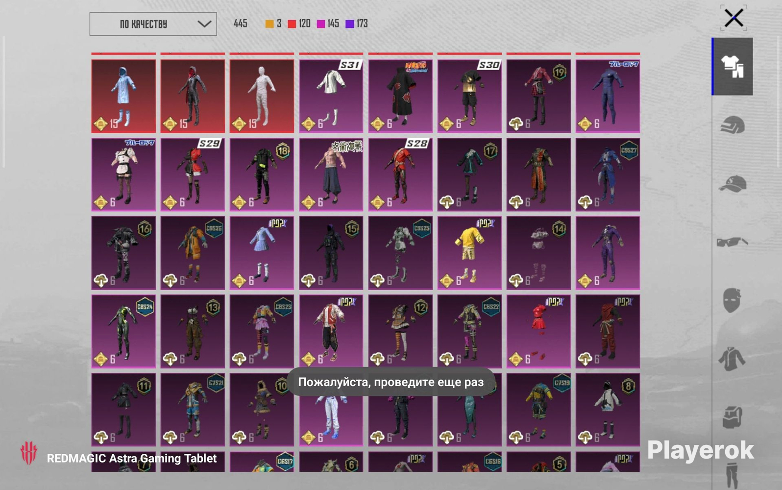Close the inventory with the X button

point(733,19)
